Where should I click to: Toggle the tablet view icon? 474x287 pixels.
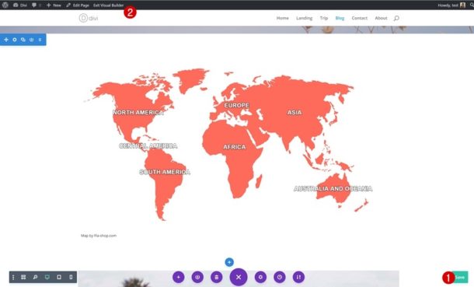click(x=59, y=277)
